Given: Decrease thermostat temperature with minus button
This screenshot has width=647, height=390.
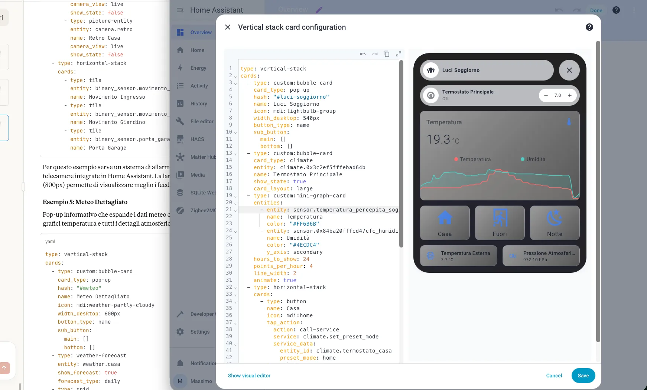Looking at the screenshot, I should [546, 95].
